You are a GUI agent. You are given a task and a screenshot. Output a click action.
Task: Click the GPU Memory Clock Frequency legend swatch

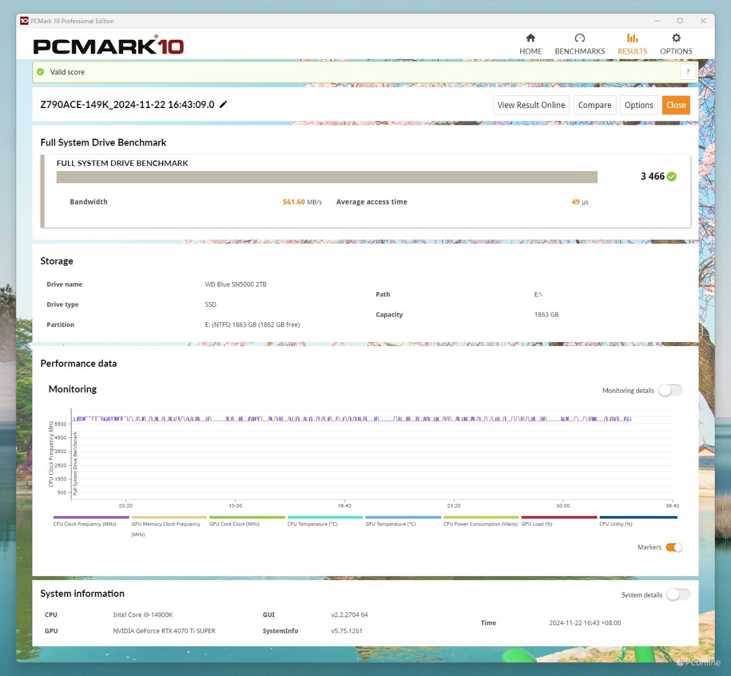click(x=169, y=517)
